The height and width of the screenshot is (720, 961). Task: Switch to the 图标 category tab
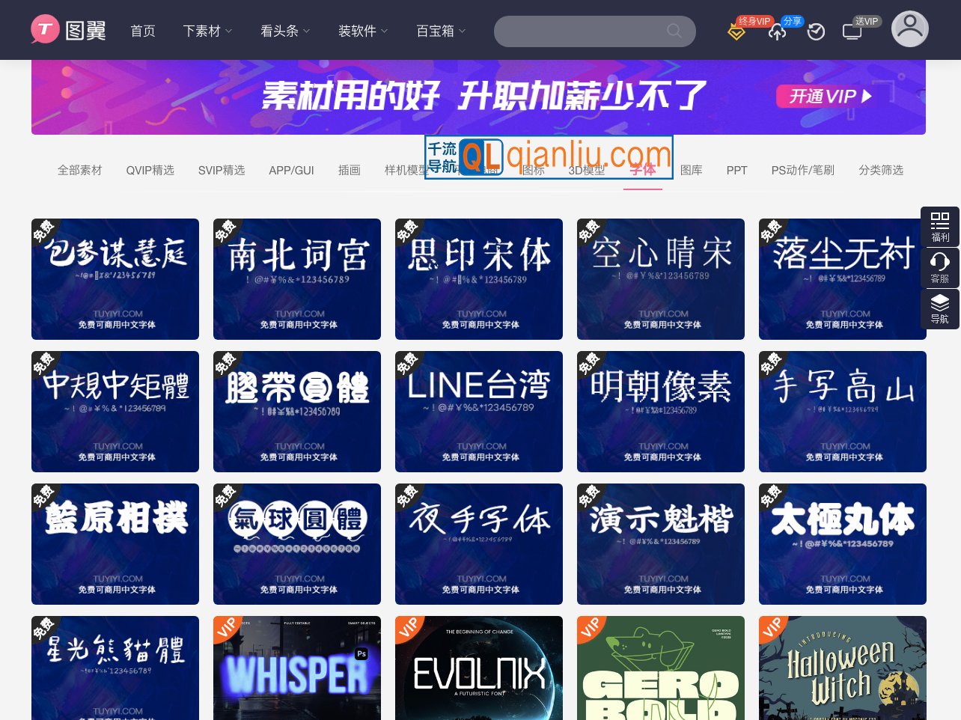(534, 171)
